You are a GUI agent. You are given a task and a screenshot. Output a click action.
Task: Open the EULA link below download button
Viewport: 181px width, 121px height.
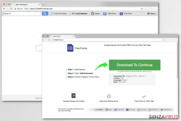click(150, 71)
